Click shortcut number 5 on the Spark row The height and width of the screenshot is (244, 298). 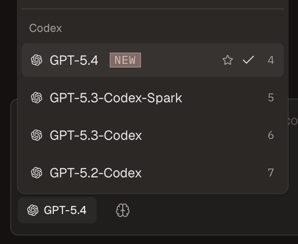271,98
